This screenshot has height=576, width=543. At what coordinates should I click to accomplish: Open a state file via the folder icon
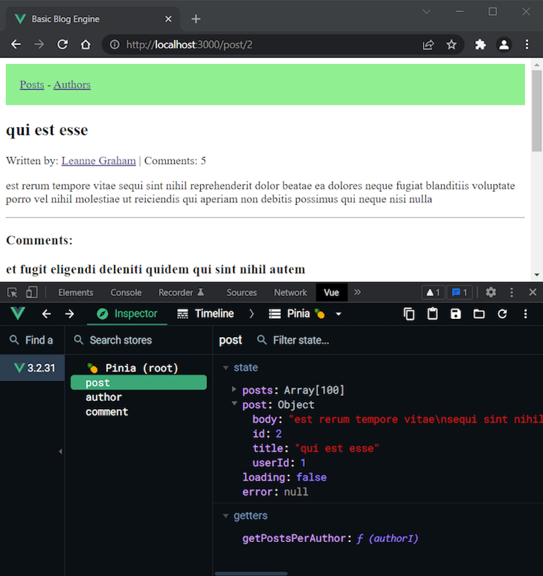[x=479, y=313]
